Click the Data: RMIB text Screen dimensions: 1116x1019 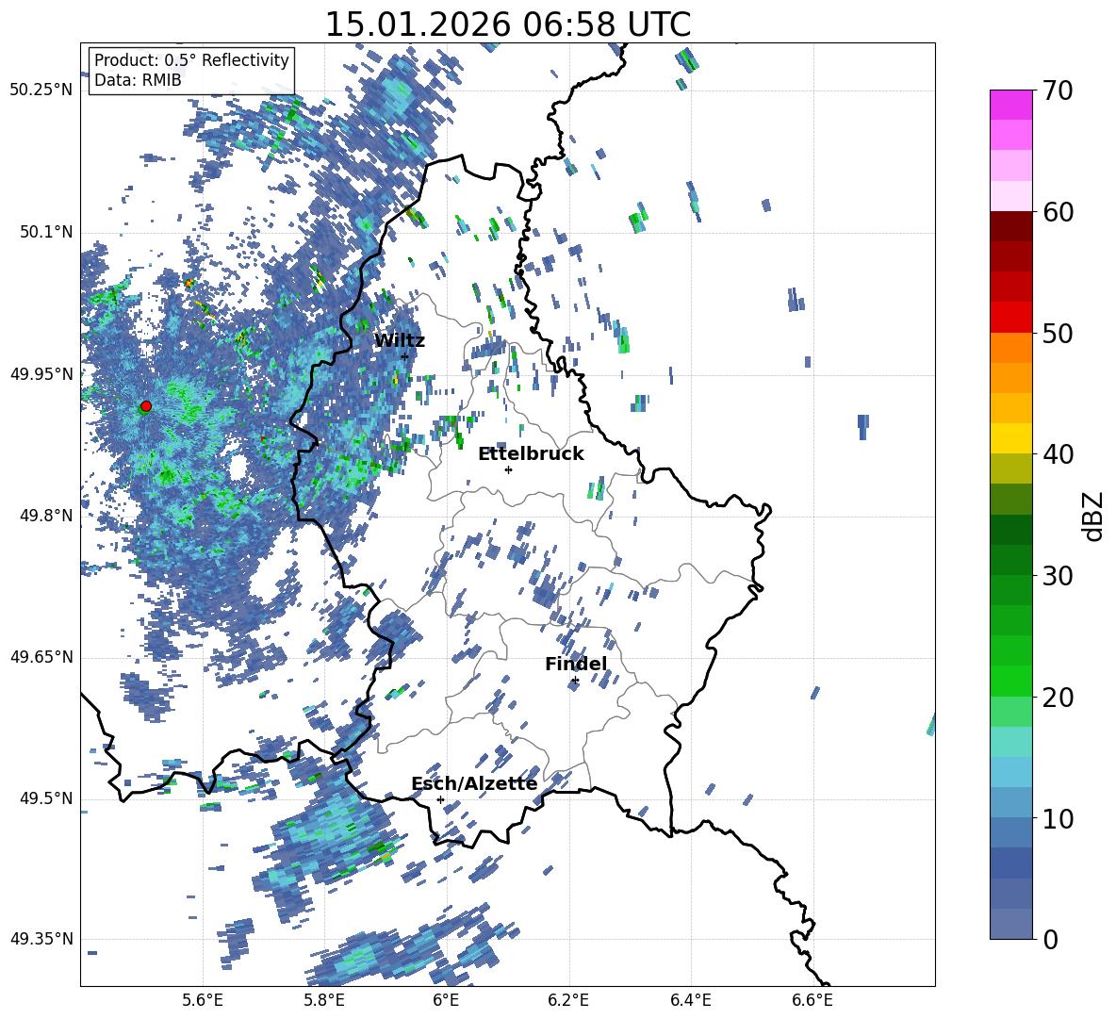(138, 80)
